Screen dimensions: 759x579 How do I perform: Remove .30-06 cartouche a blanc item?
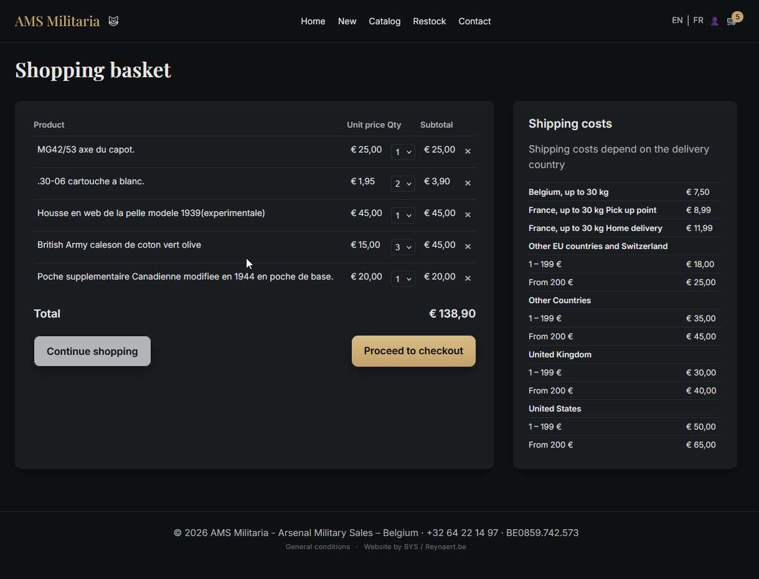coord(468,183)
